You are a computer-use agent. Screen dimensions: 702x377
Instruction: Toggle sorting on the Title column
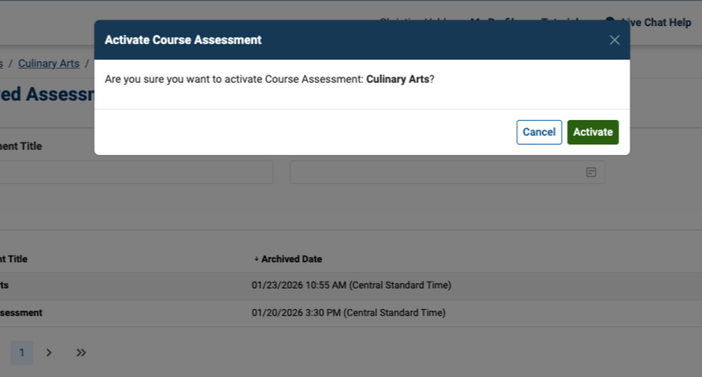[15, 259]
